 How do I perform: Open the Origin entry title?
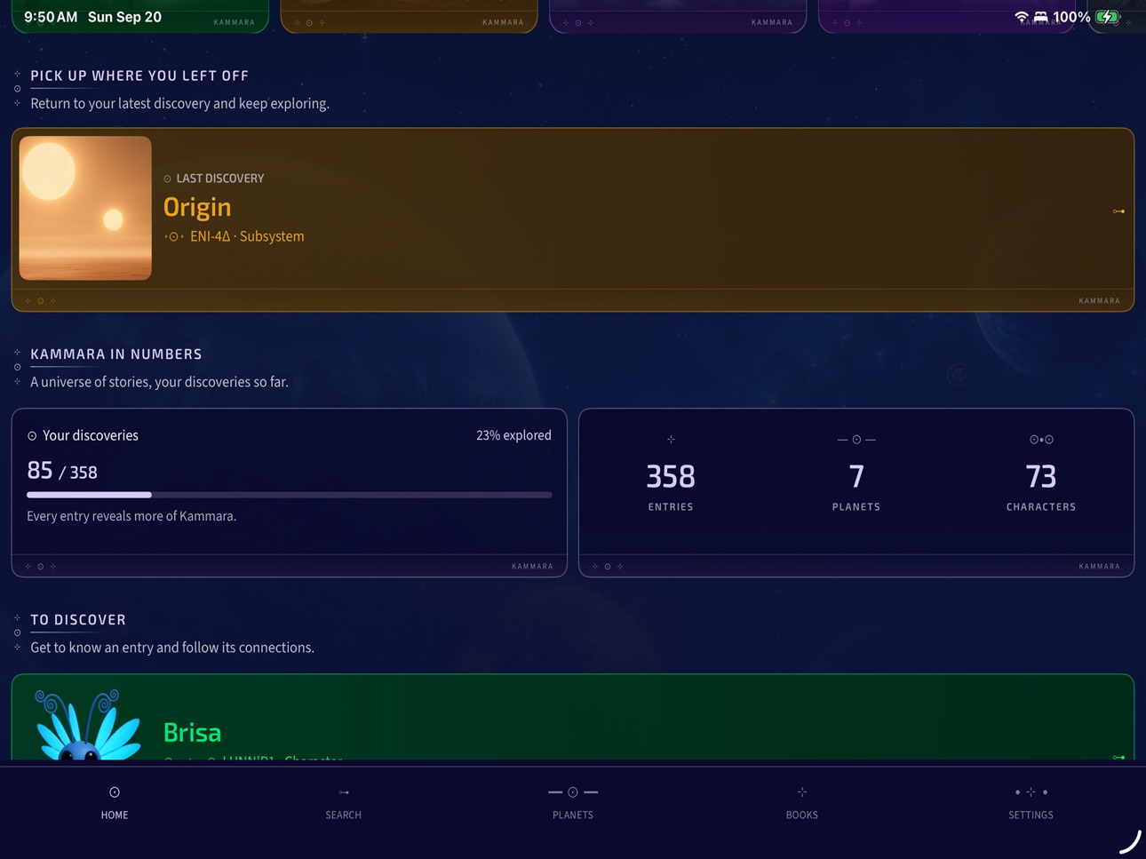point(197,207)
